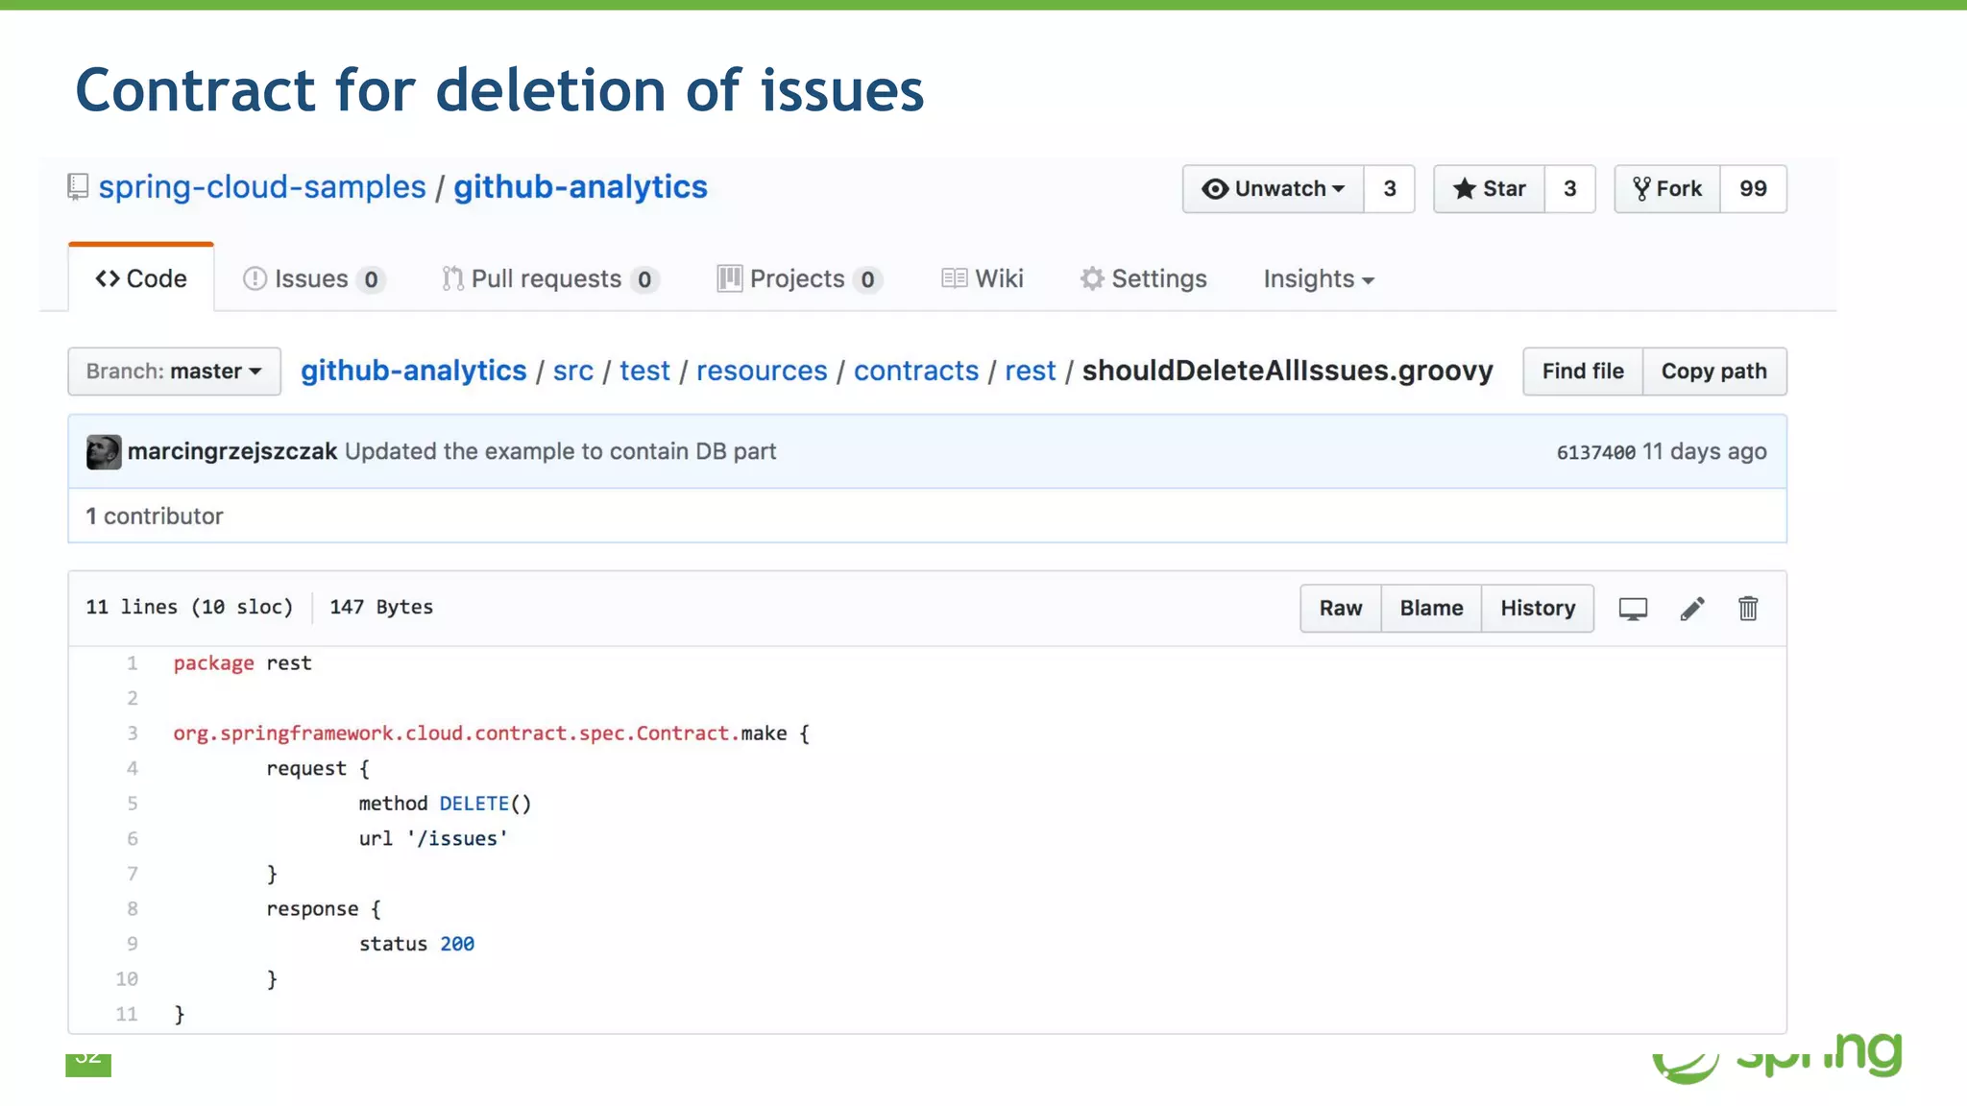Open spring-cloud-samples organization link
The width and height of the screenshot is (1967, 1106).
click(262, 187)
